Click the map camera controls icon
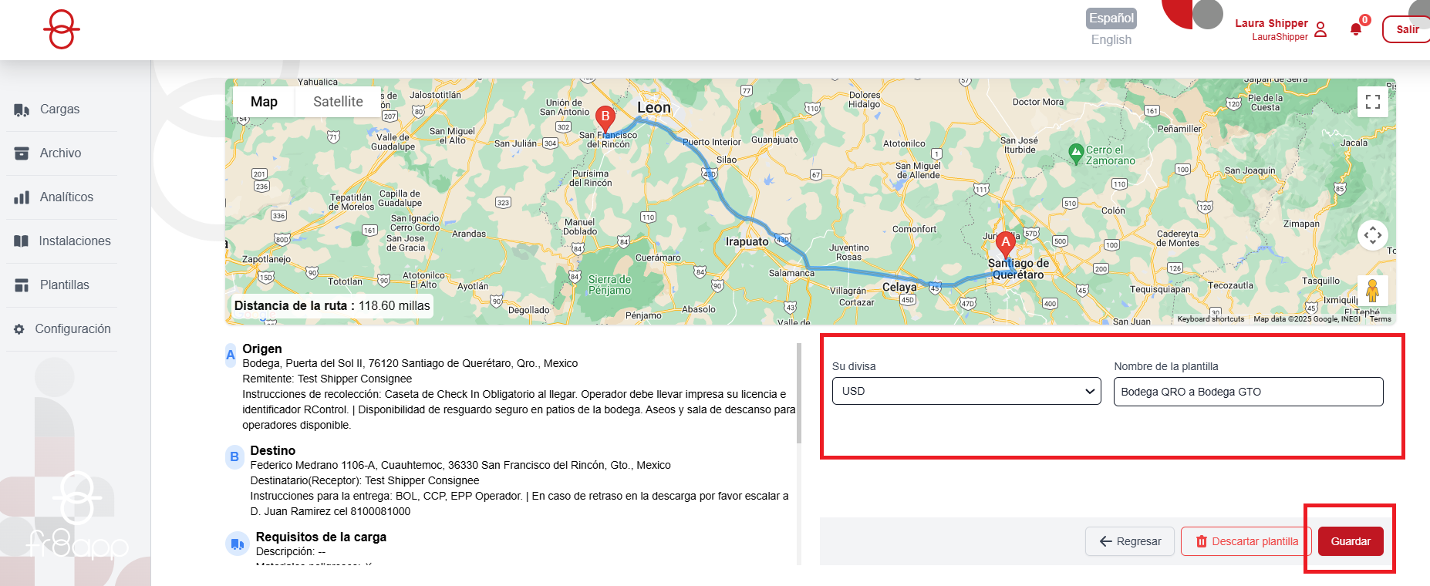The height and width of the screenshot is (586, 1430). coord(1373,235)
